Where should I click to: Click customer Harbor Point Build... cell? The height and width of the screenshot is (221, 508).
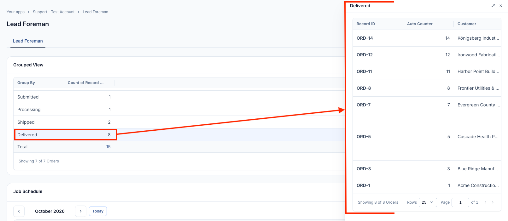tap(477, 71)
